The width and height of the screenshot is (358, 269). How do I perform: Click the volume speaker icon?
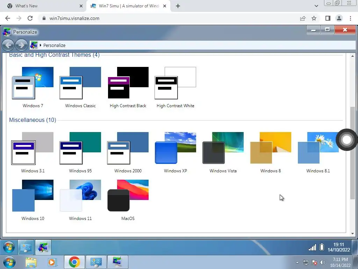(323, 262)
